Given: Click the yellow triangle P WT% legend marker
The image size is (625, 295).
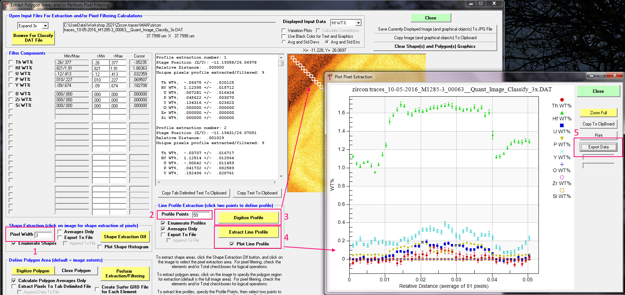Looking at the screenshot, I should tap(562, 138).
